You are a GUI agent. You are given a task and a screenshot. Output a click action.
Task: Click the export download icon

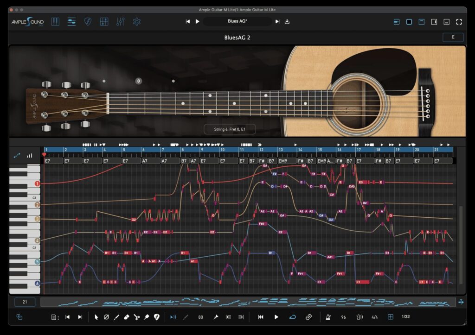tap(287, 21)
